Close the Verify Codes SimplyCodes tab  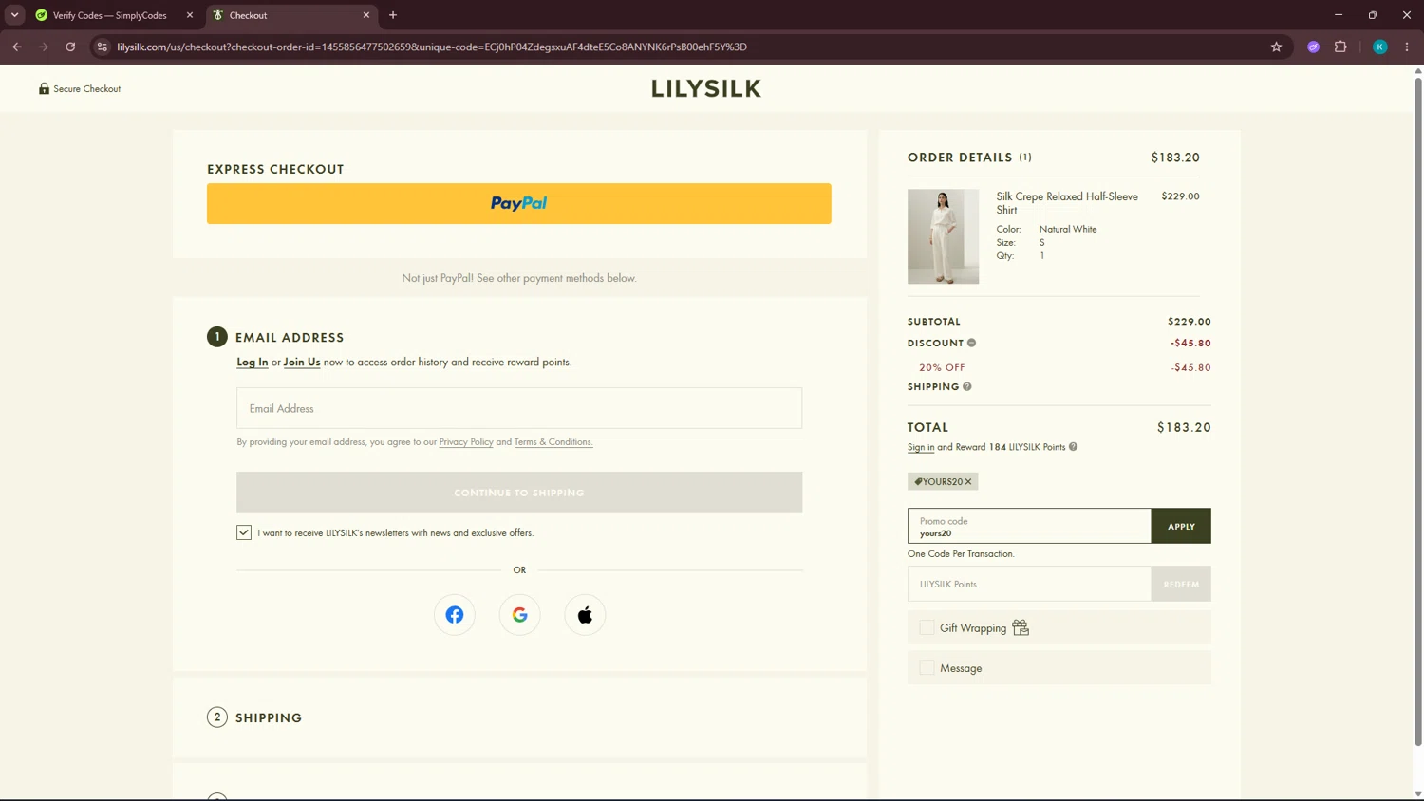tap(189, 15)
